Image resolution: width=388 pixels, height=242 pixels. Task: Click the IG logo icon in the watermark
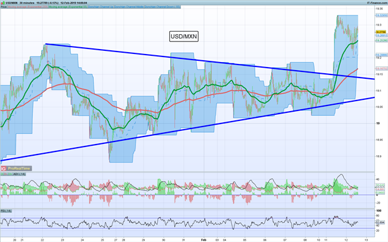click(4, 168)
